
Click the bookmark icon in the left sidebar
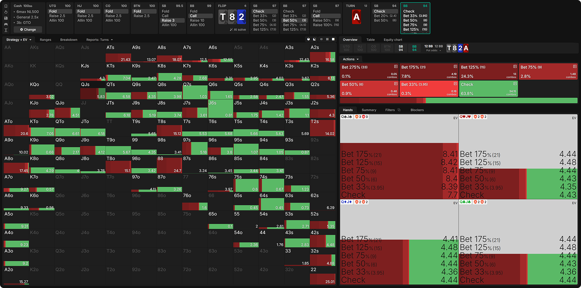pos(6,6)
